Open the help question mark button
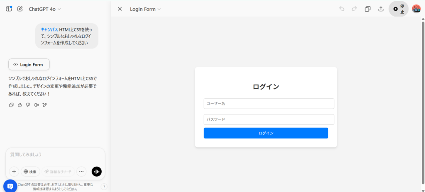425x192 pixels. 104,187
